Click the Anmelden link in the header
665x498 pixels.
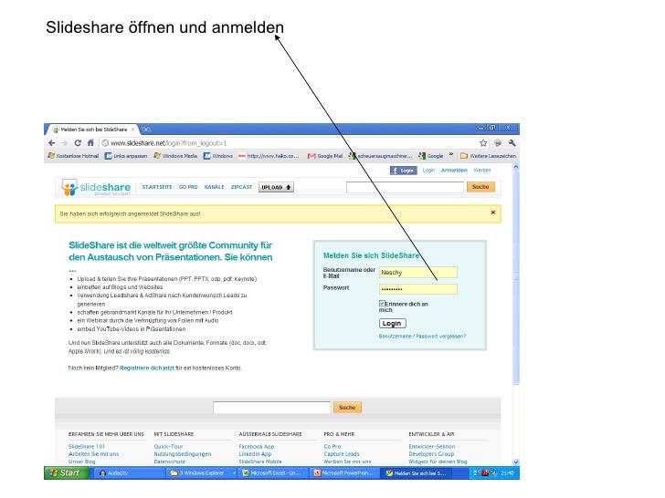[x=454, y=171]
